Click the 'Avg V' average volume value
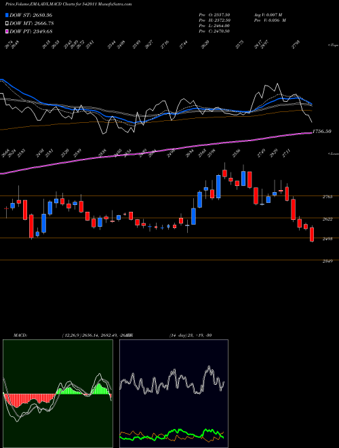This screenshot has width=339, height=448. [x=268, y=14]
